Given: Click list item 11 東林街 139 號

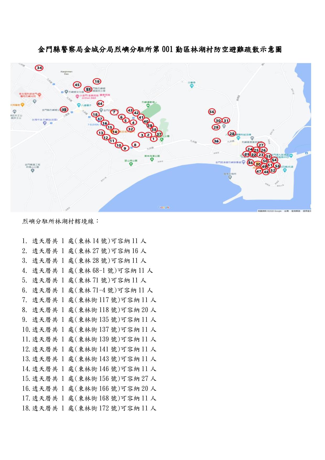Looking at the screenshot, I should (x=89, y=339).
